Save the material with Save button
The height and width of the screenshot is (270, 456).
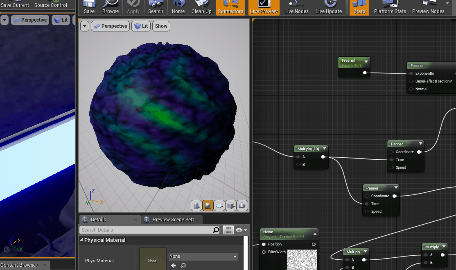click(89, 7)
